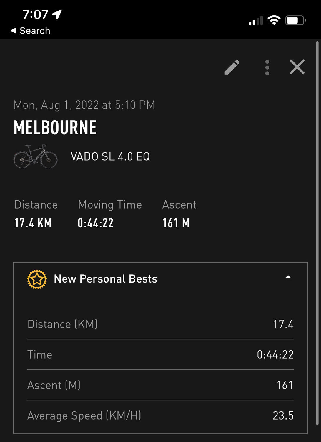Select the Time personal best row
The image size is (321, 442).
pos(160,354)
